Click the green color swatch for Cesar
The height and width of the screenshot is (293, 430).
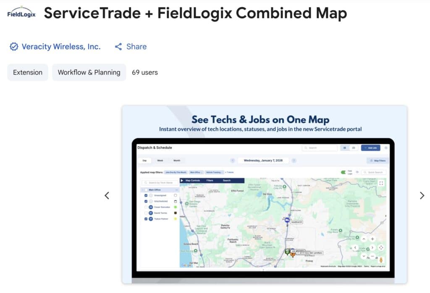[x=176, y=207]
